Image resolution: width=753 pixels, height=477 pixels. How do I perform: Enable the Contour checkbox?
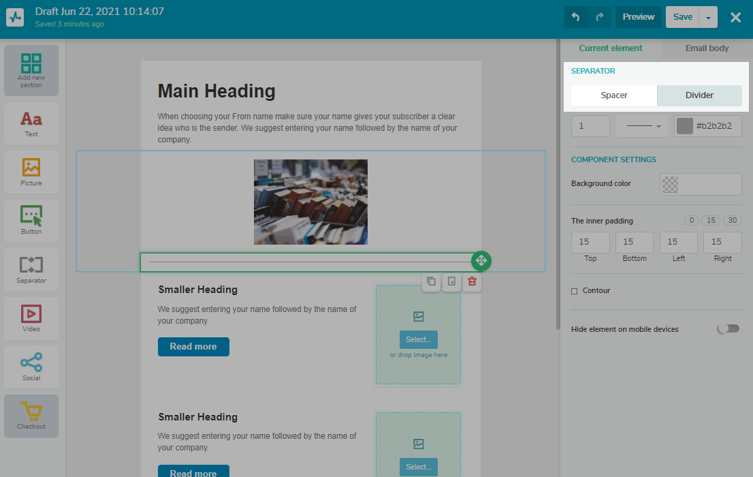point(575,291)
